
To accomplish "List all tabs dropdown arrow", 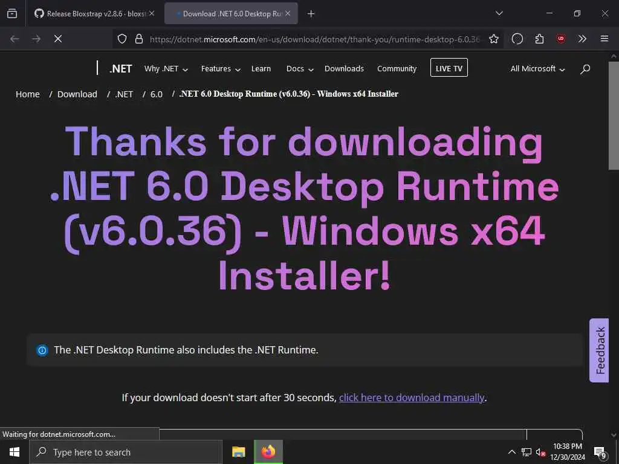I will point(499,13).
